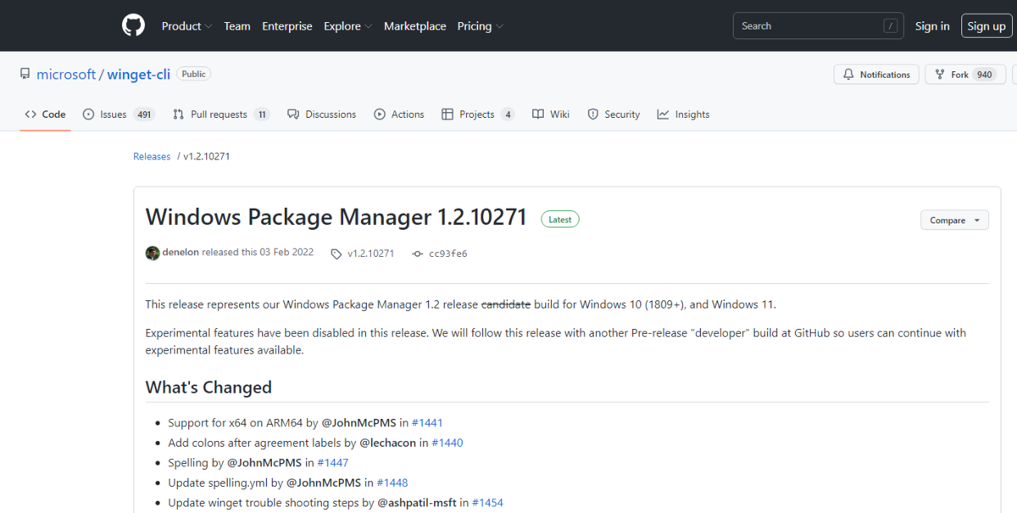This screenshot has height=513, width=1017.
Task: Open the @ashpatil-msft profile link
Action: 417,503
